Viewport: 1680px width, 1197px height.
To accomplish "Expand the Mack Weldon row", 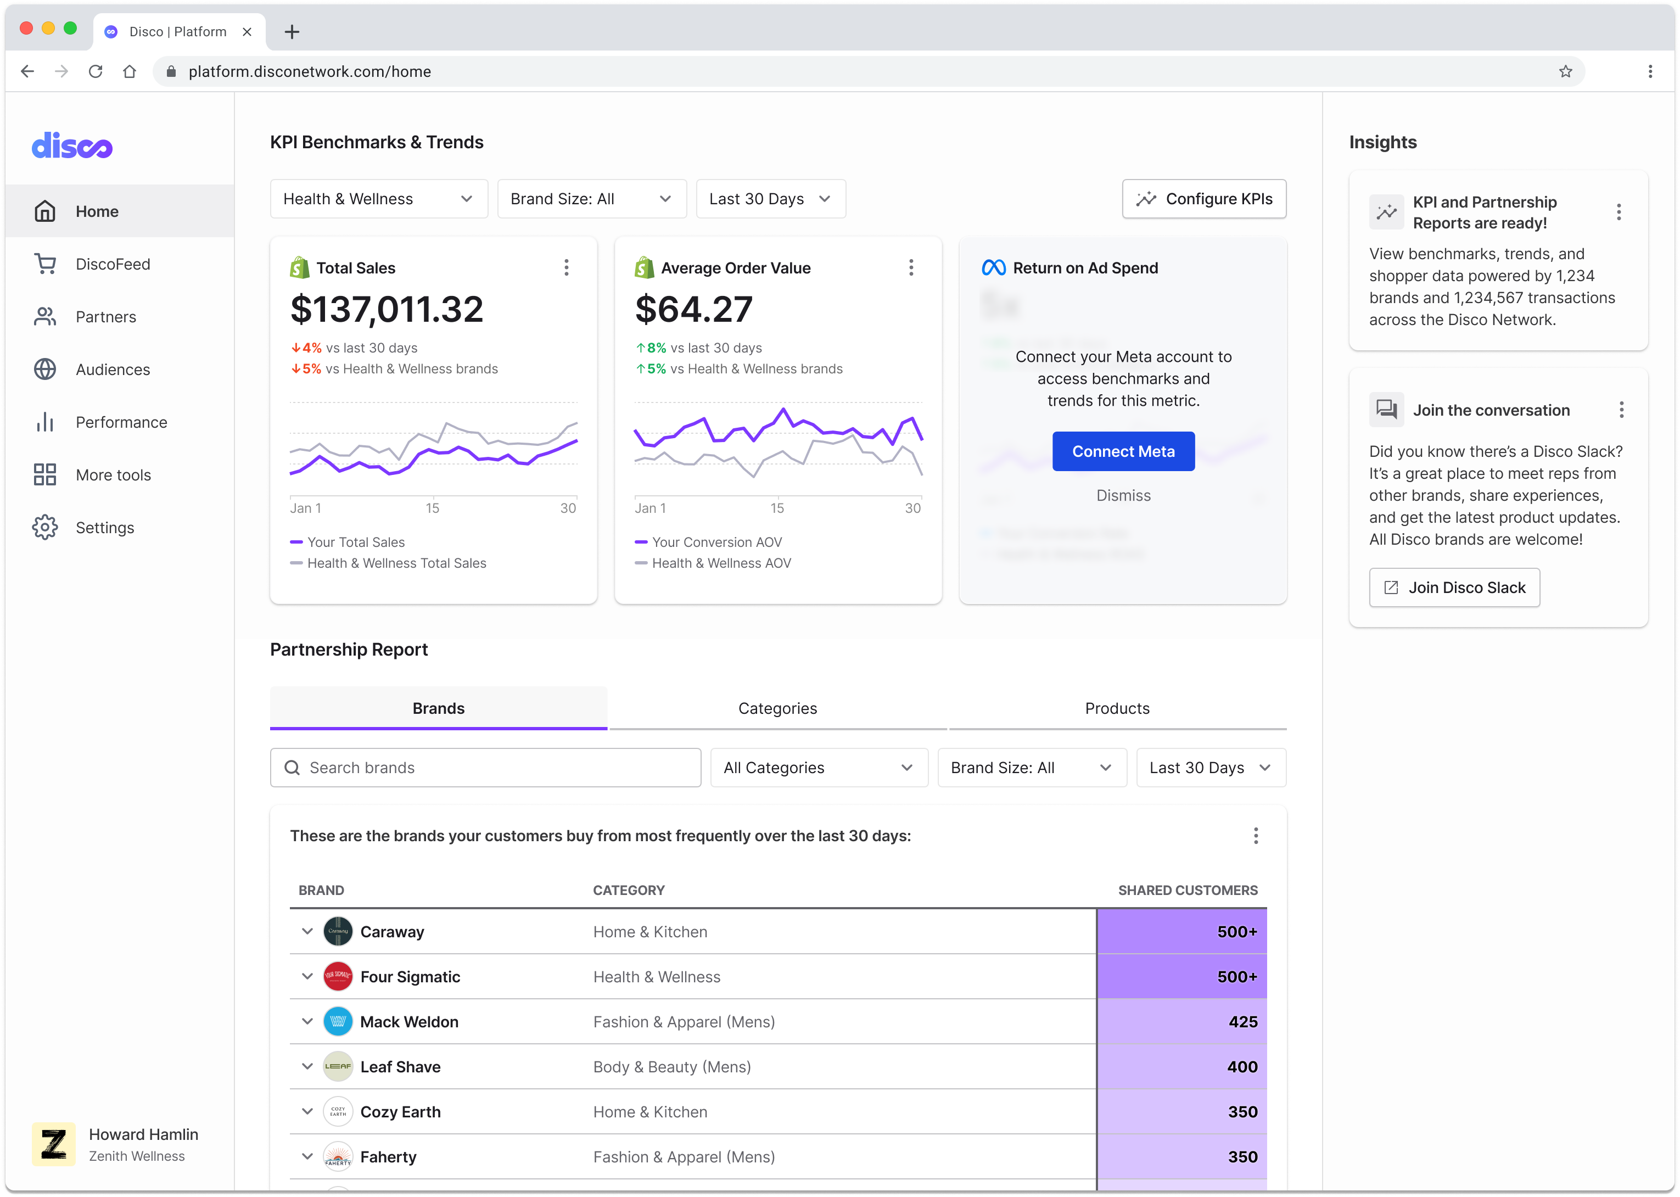I will tap(307, 1021).
